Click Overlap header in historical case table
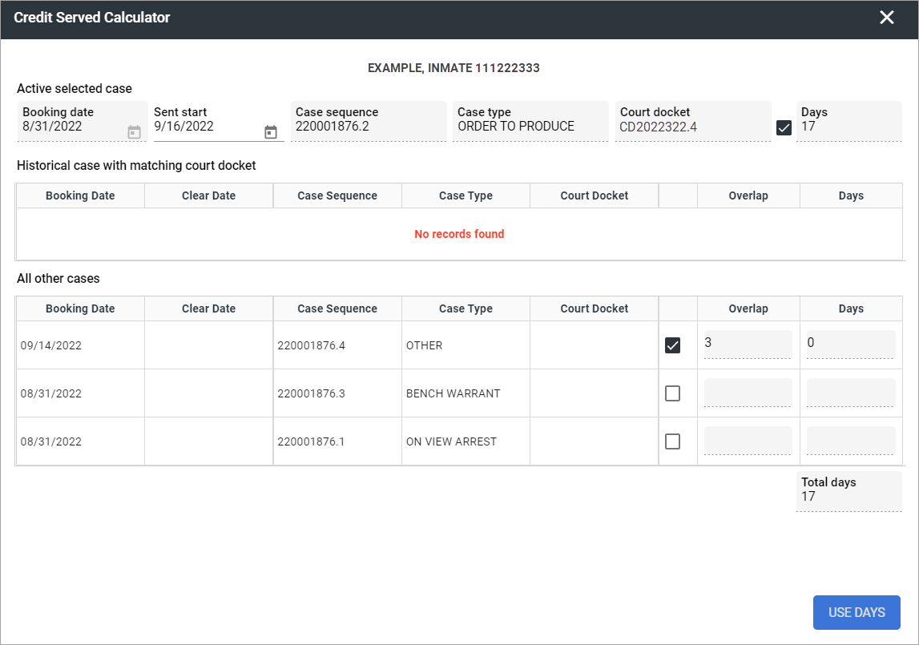Viewport: 919px width, 645px height. click(748, 196)
